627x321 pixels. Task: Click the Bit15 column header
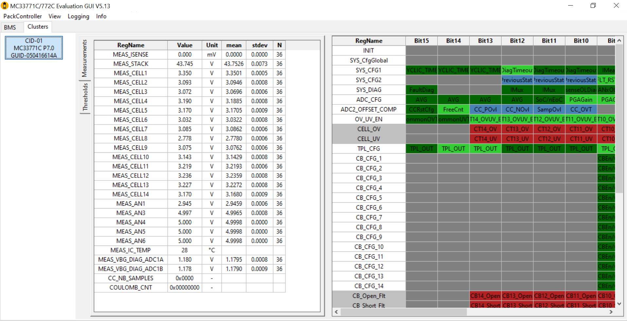coord(421,41)
